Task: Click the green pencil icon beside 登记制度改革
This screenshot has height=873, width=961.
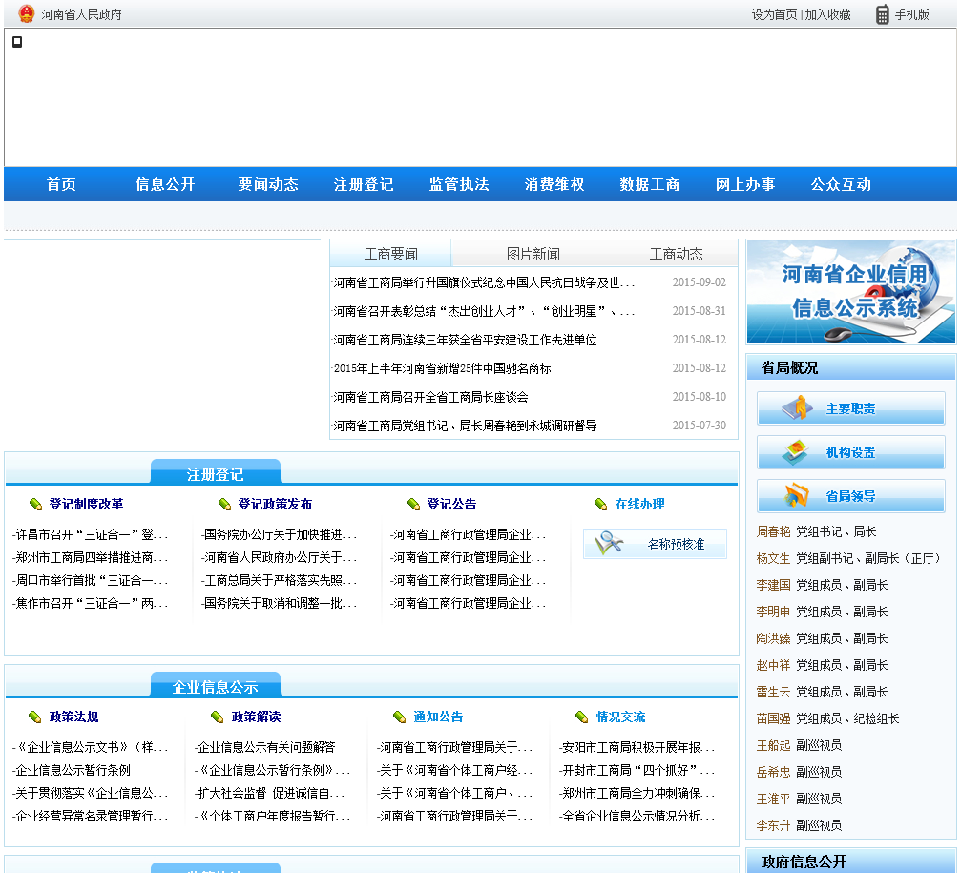Action: tap(35, 504)
